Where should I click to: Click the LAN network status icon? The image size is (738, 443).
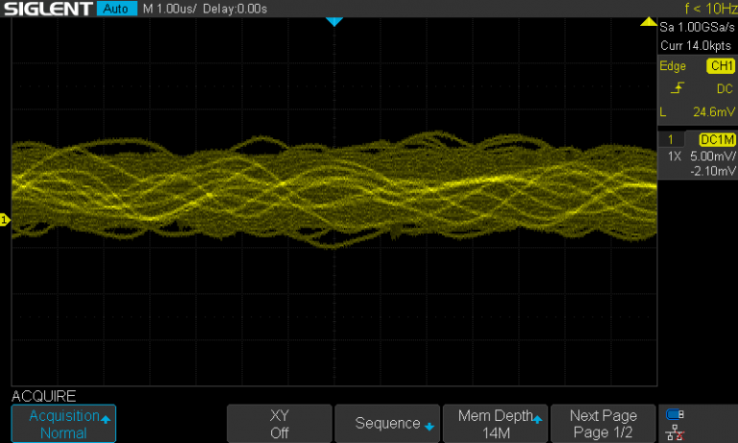pos(676,432)
